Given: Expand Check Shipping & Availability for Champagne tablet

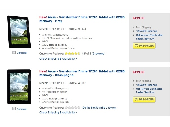Looking at the screenshot, I should (58, 113).
